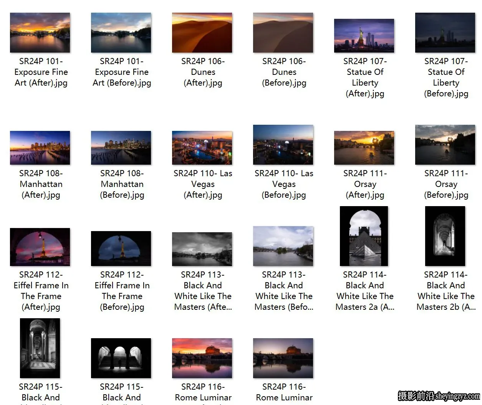This screenshot has width=482, height=405.
Task: Click the Orsay (After) sunset thumbnail
Action: pyautogui.click(x=364, y=148)
